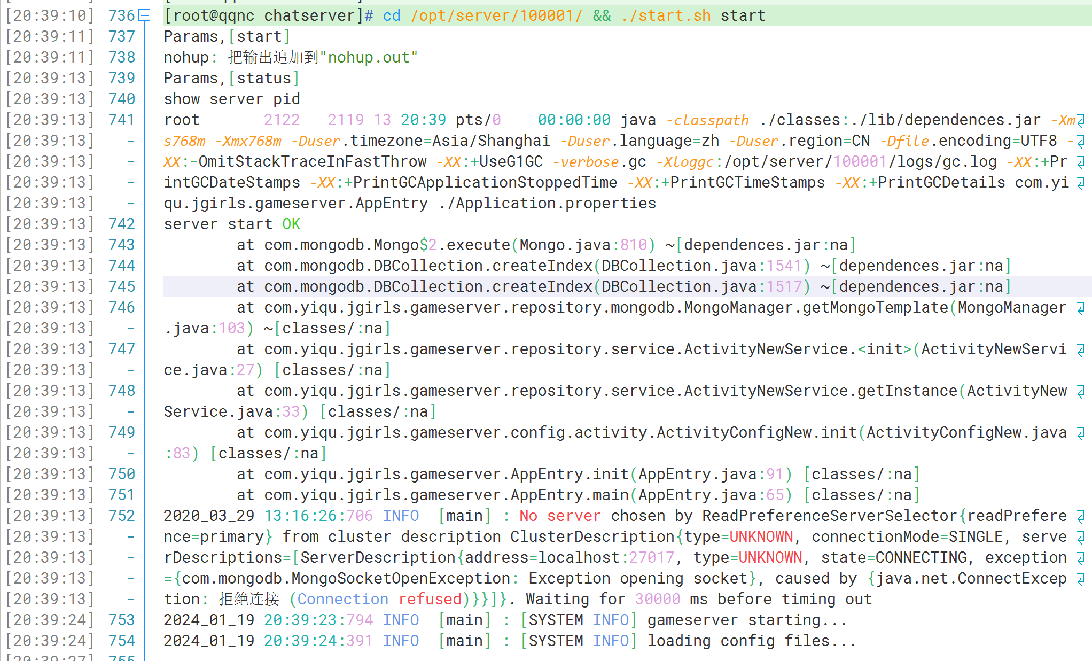Image resolution: width=1092 pixels, height=661 pixels.
Task: Click the 'Mongo$2.execute' stack trace entry
Action: [442, 245]
